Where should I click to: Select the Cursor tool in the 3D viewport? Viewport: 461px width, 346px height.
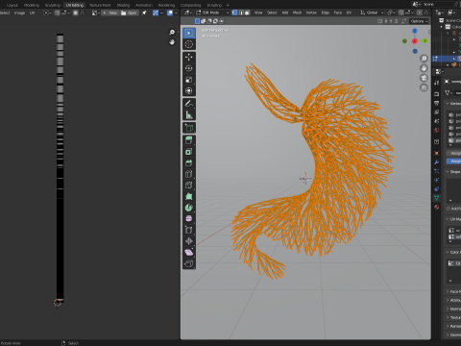[189, 44]
